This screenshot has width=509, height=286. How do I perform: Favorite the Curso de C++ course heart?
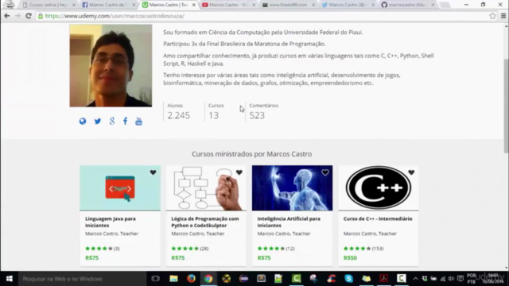pos(411,172)
